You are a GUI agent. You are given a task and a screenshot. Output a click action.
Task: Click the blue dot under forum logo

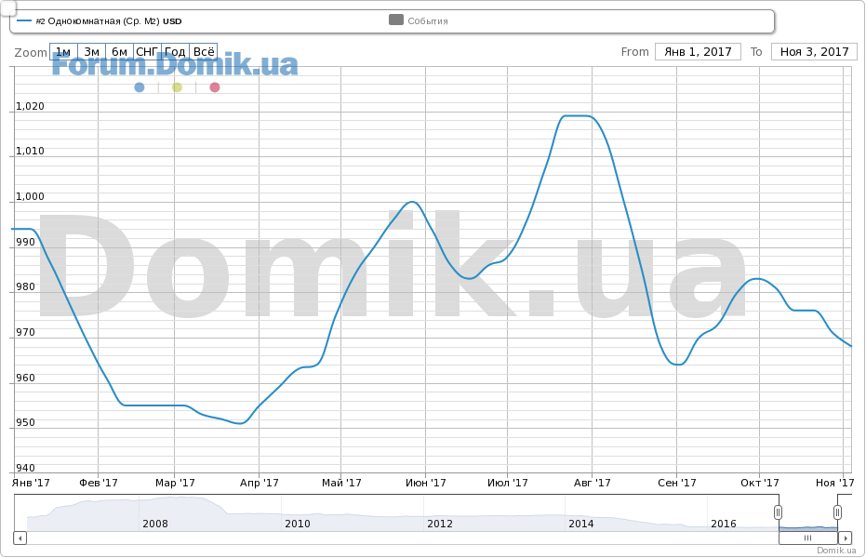pos(140,87)
